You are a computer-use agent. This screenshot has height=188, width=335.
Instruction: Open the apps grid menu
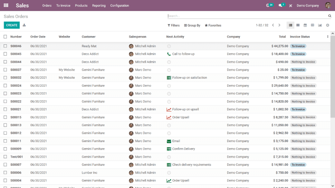6,5
